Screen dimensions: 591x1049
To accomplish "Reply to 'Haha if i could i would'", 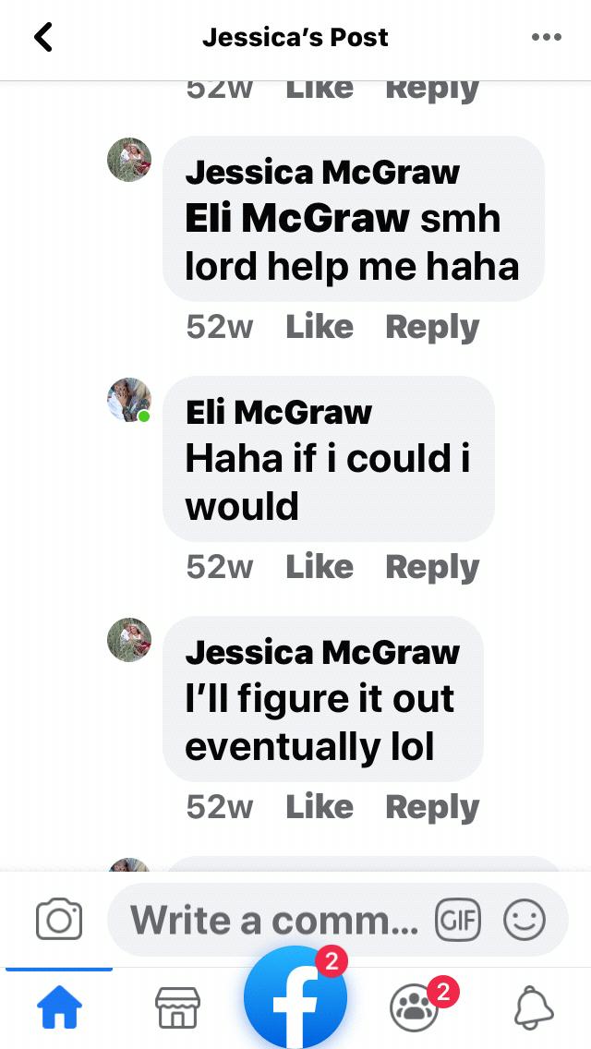I will click(432, 569).
